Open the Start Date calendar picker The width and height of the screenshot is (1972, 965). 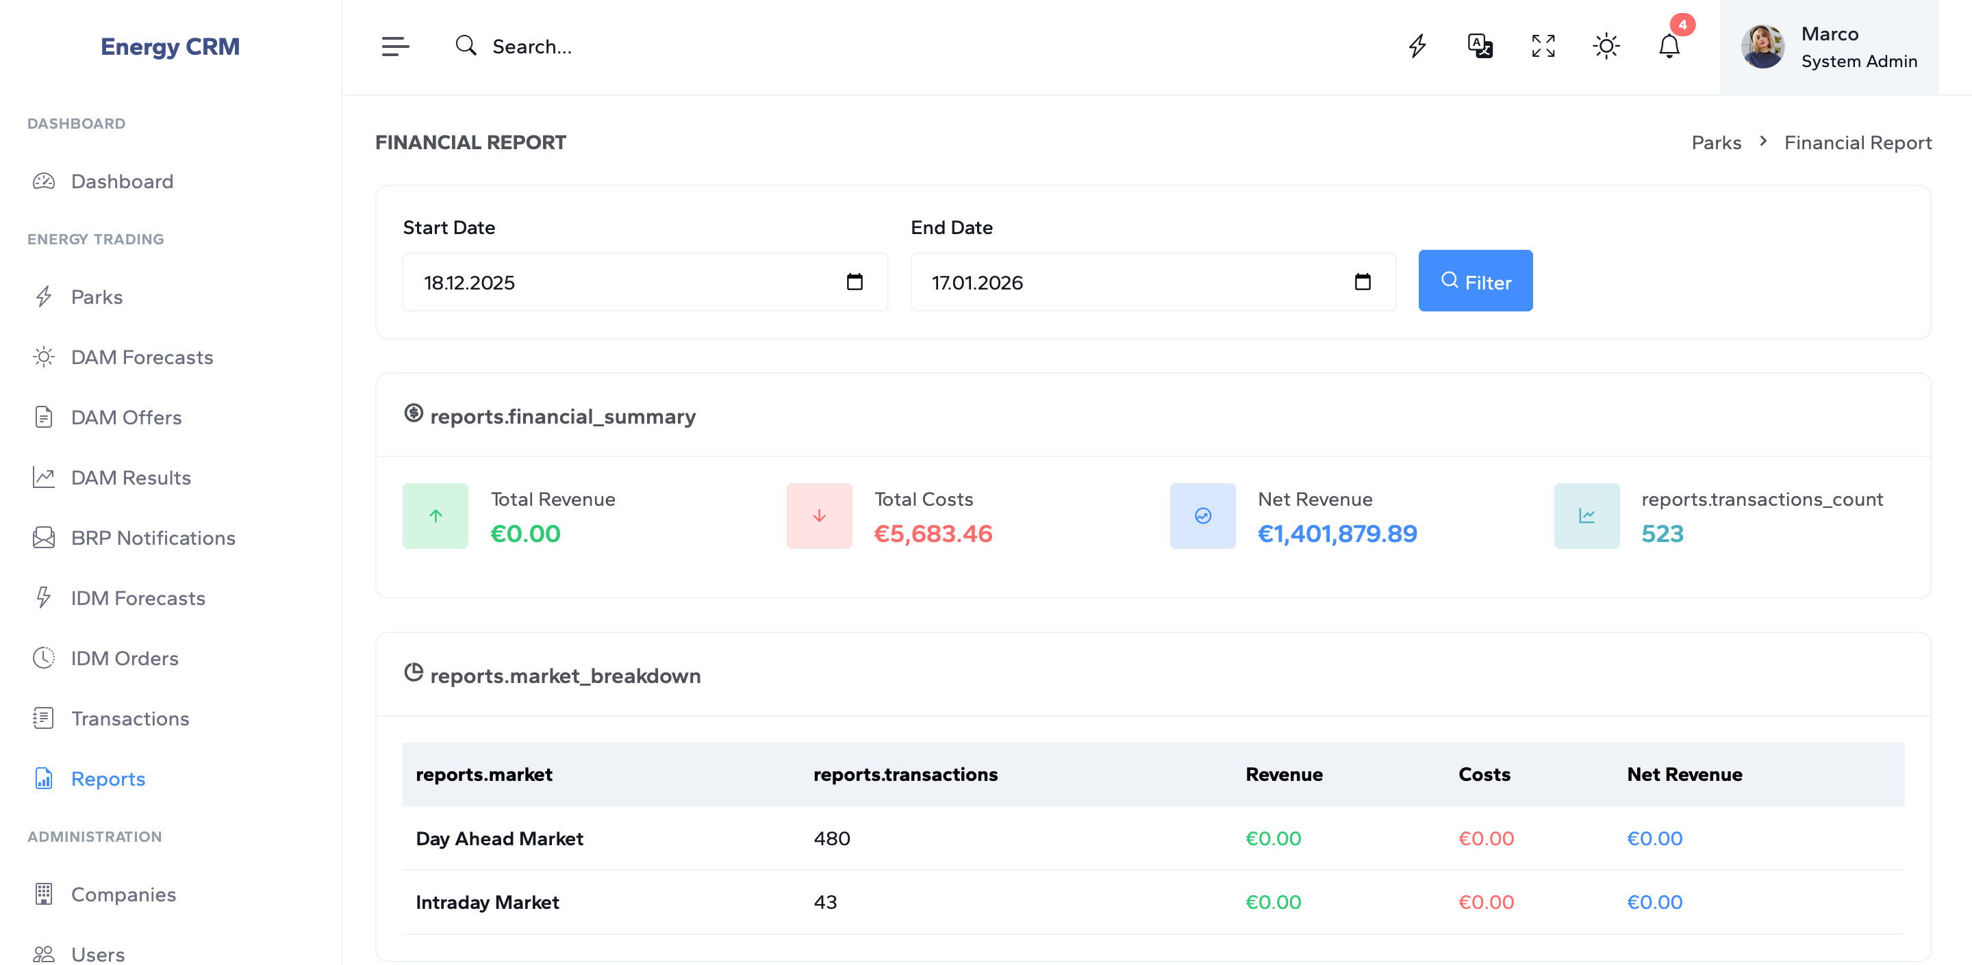855,281
